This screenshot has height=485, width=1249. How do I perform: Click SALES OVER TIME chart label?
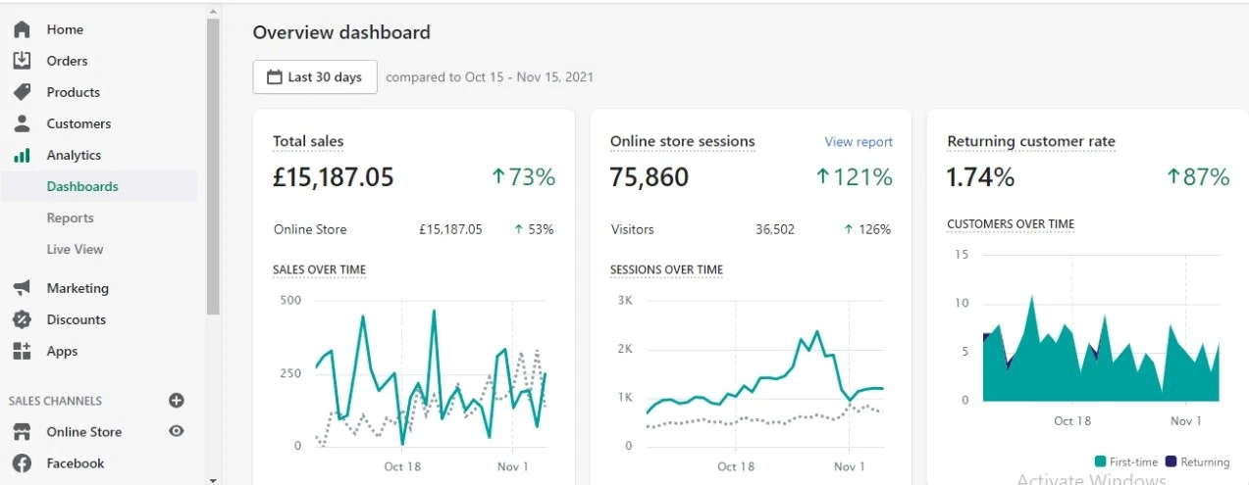tap(319, 269)
